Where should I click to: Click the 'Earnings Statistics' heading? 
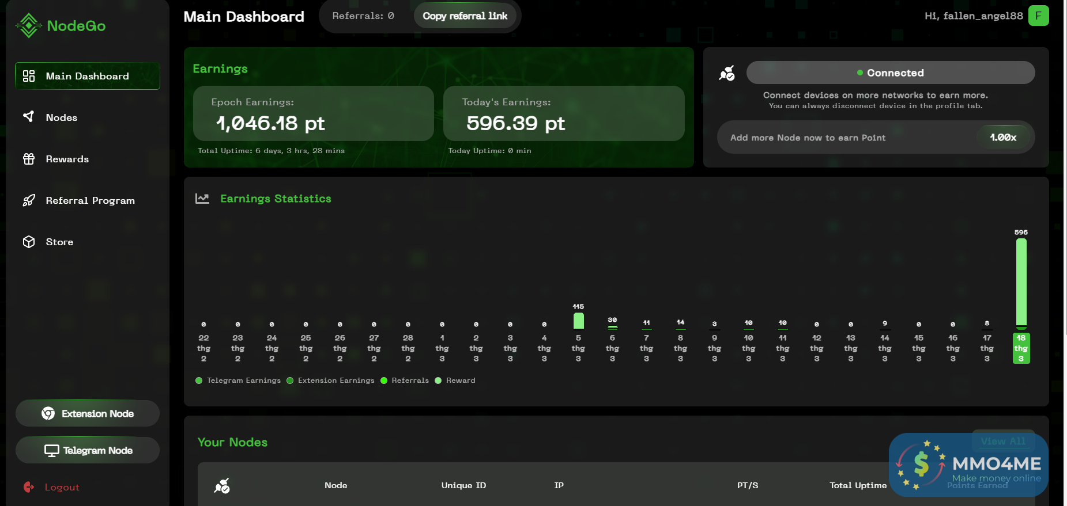[276, 199]
